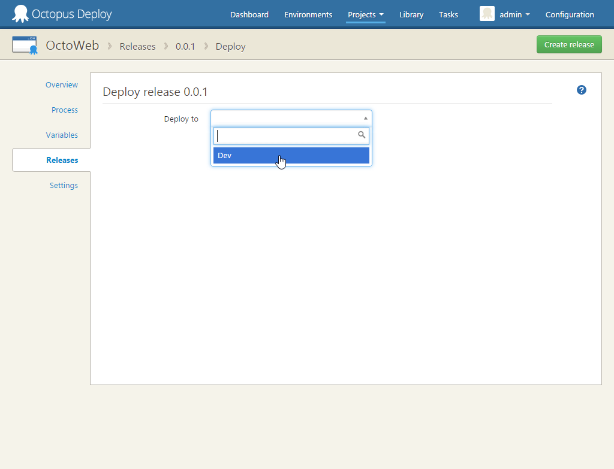Click the breadcrumb chevron after OctoWeb
Image resolution: width=614 pixels, height=469 pixels.
[109, 46]
